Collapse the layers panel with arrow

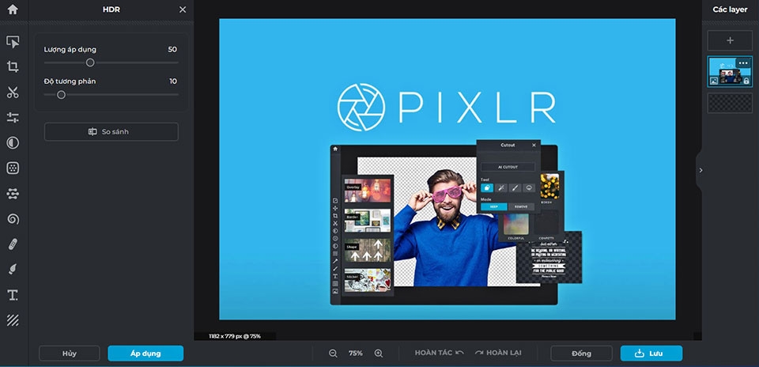pyautogui.click(x=701, y=170)
